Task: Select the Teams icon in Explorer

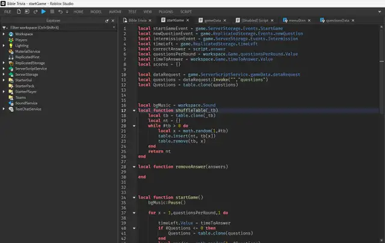Action: tap(11, 97)
